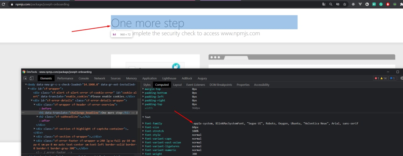Open the red hand ad-blocker extension
The height and width of the screenshot is (156, 403).
click(388, 4)
